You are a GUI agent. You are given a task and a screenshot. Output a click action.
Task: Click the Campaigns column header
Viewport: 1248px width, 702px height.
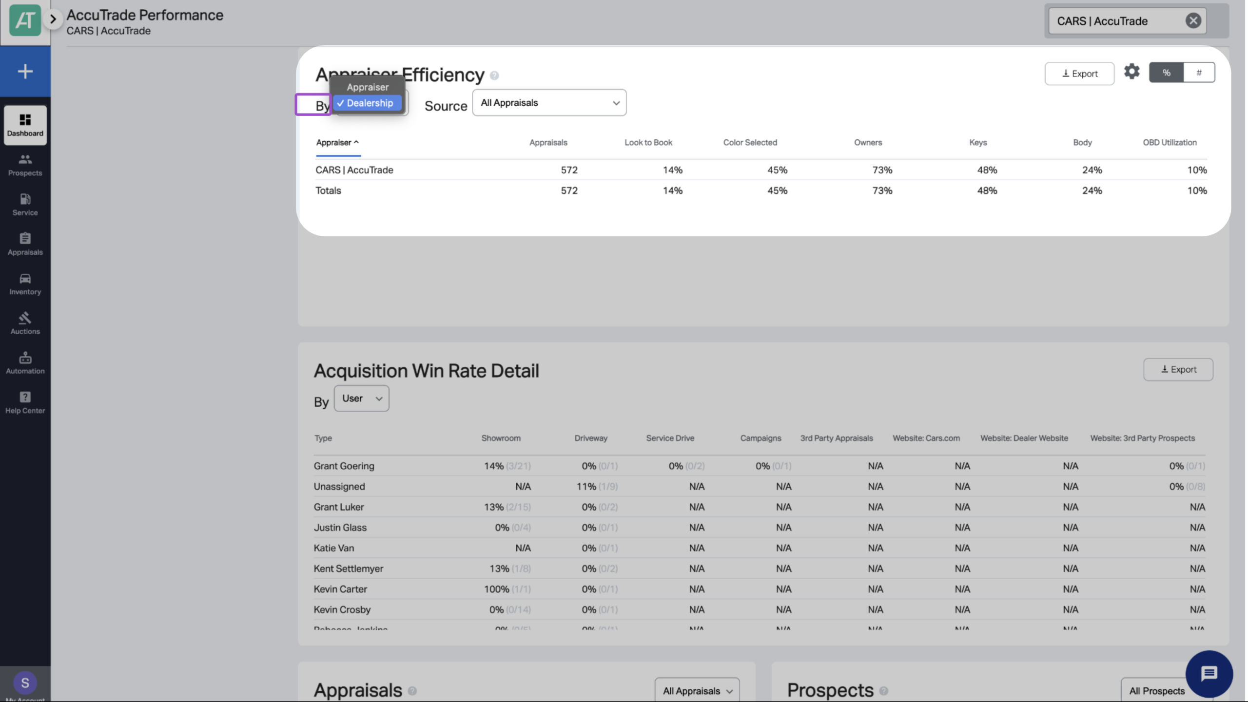tap(760, 438)
